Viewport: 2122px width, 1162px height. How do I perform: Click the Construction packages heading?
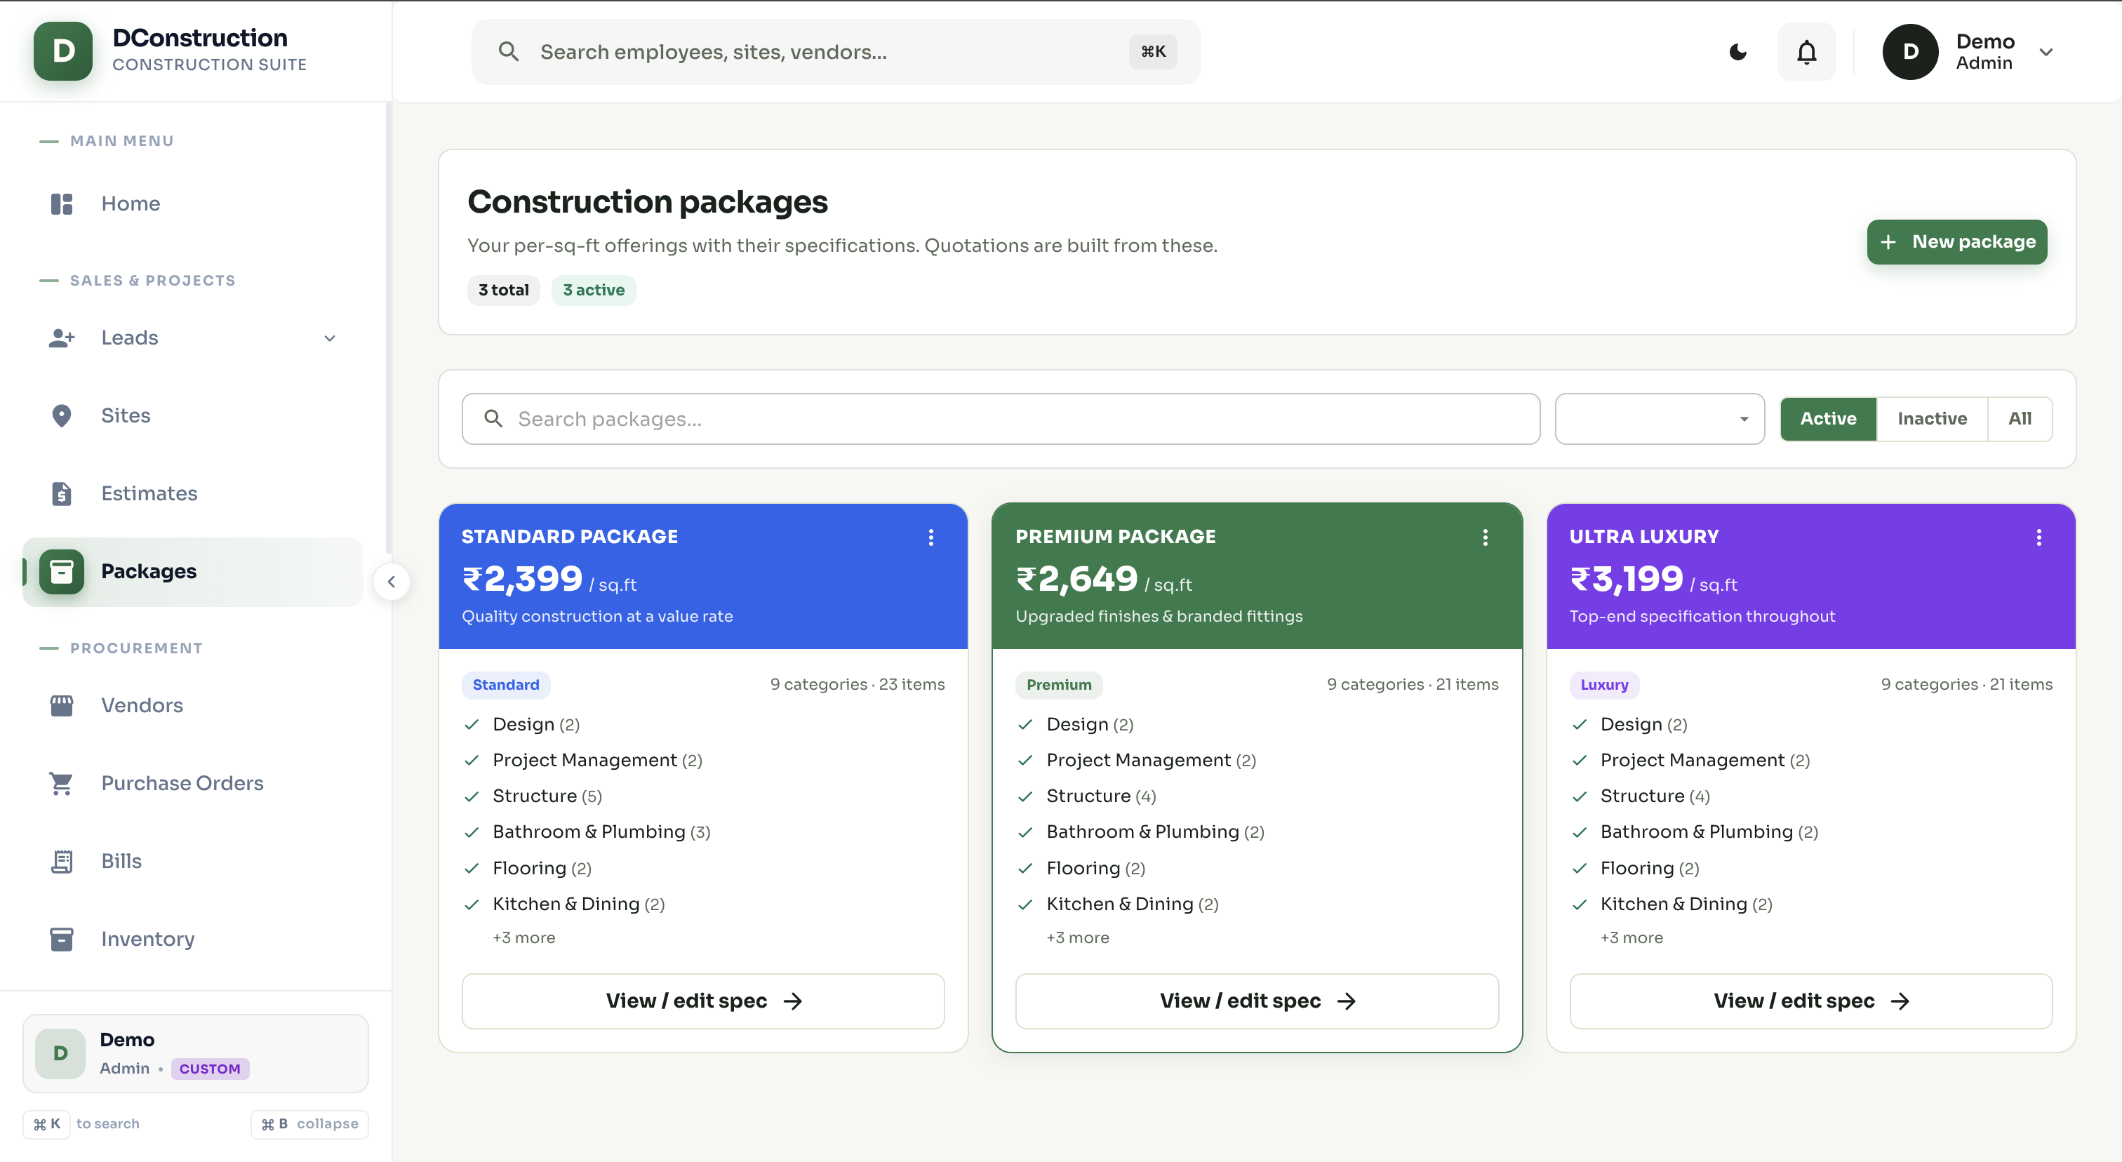pyautogui.click(x=648, y=202)
